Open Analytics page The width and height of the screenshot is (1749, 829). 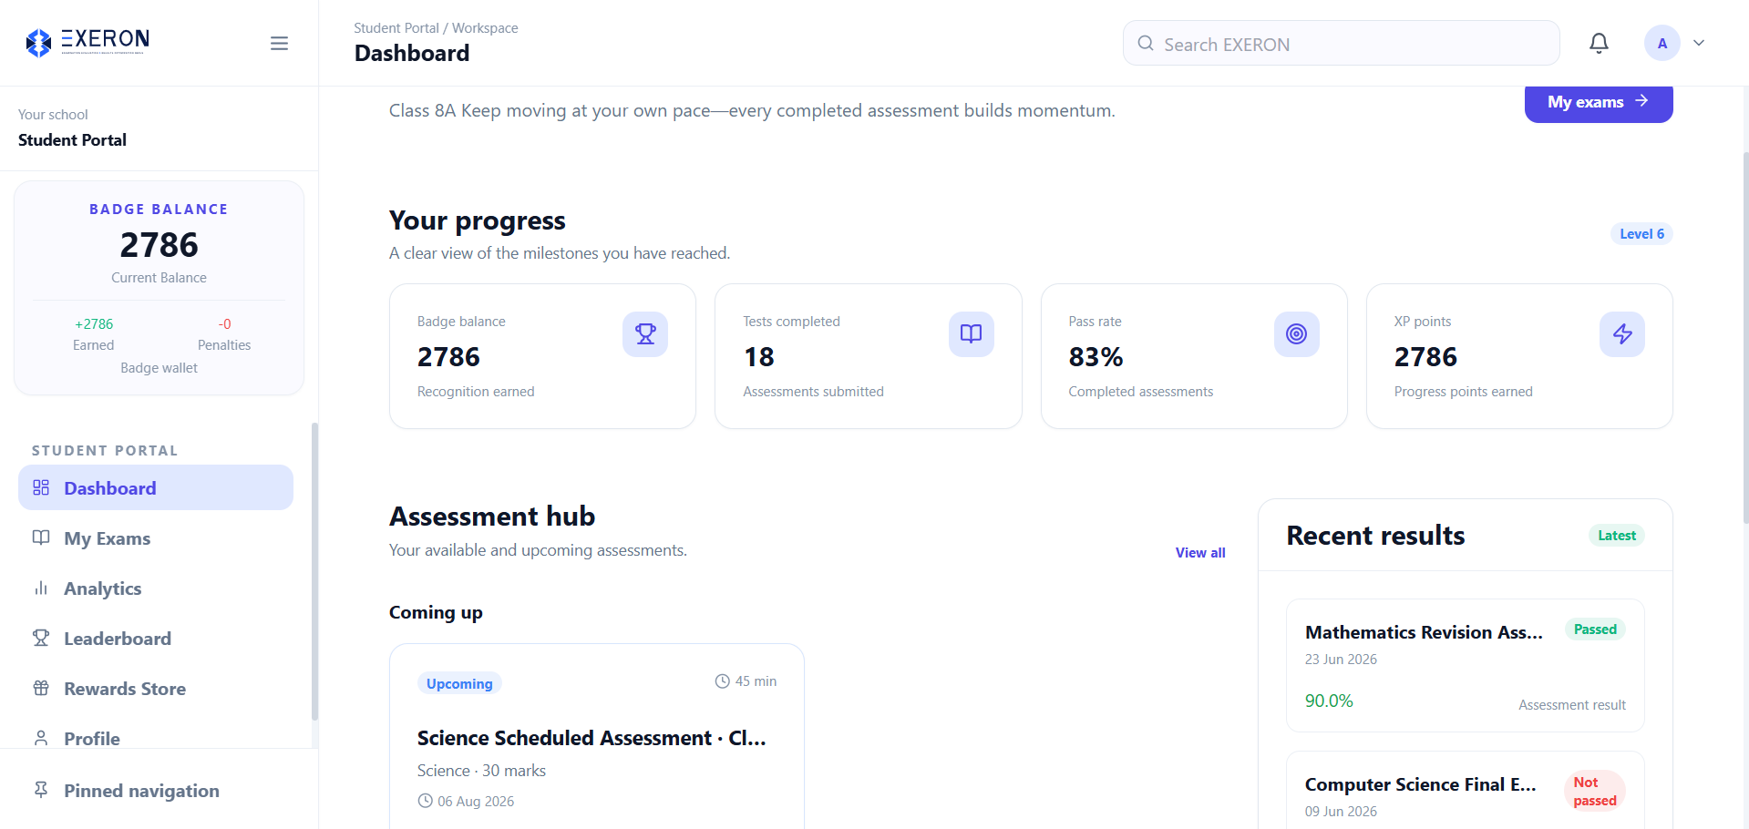156,588
